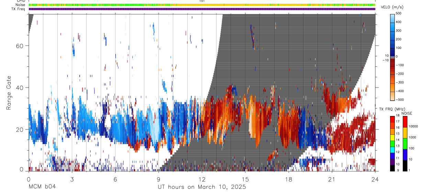422x194 pixels.
Task: Click the '-200' label on the velocity scale
Action: (x=400, y=74)
